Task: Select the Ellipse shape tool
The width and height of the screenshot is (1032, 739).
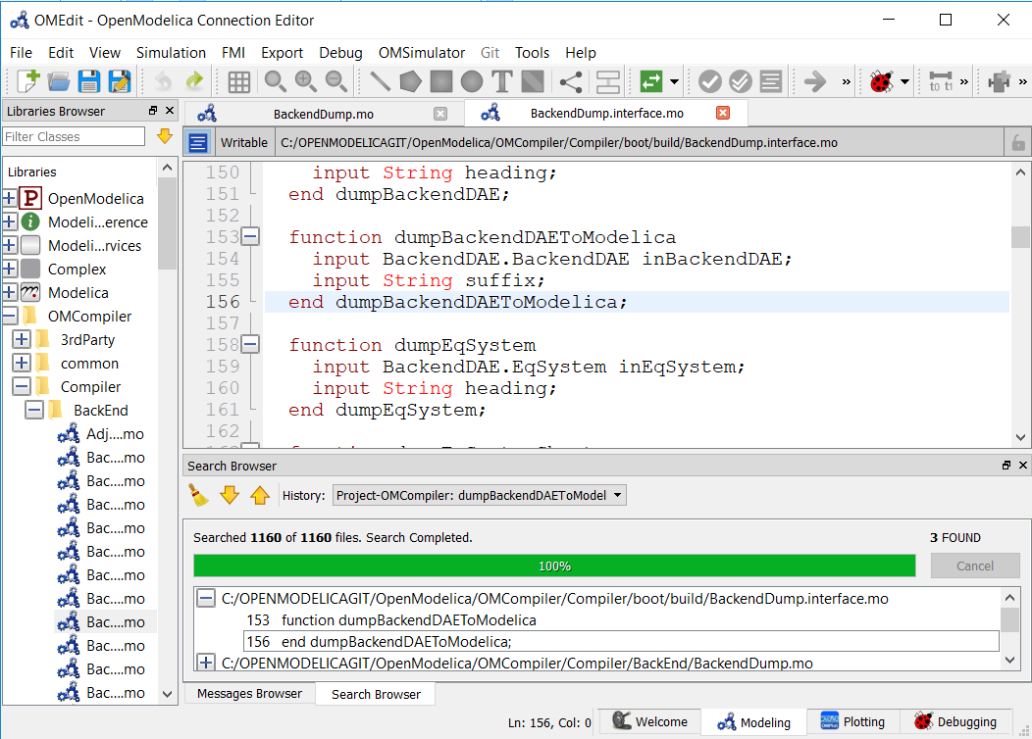Action: pyautogui.click(x=472, y=82)
